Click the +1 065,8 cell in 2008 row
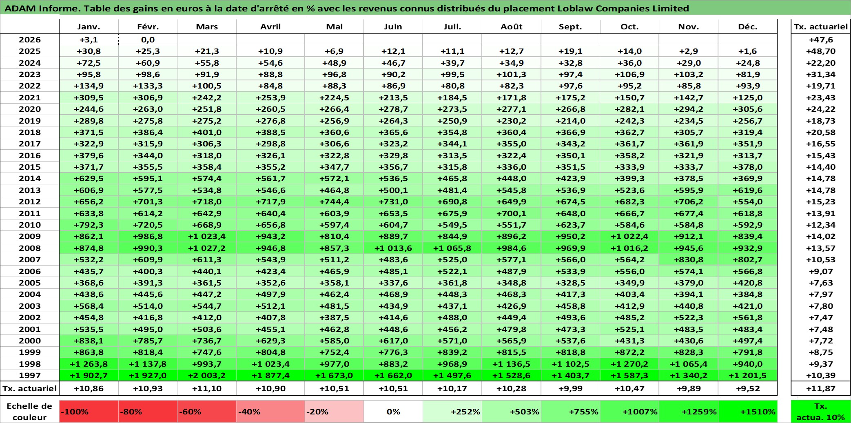The width and height of the screenshot is (851, 423). coord(452,248)
